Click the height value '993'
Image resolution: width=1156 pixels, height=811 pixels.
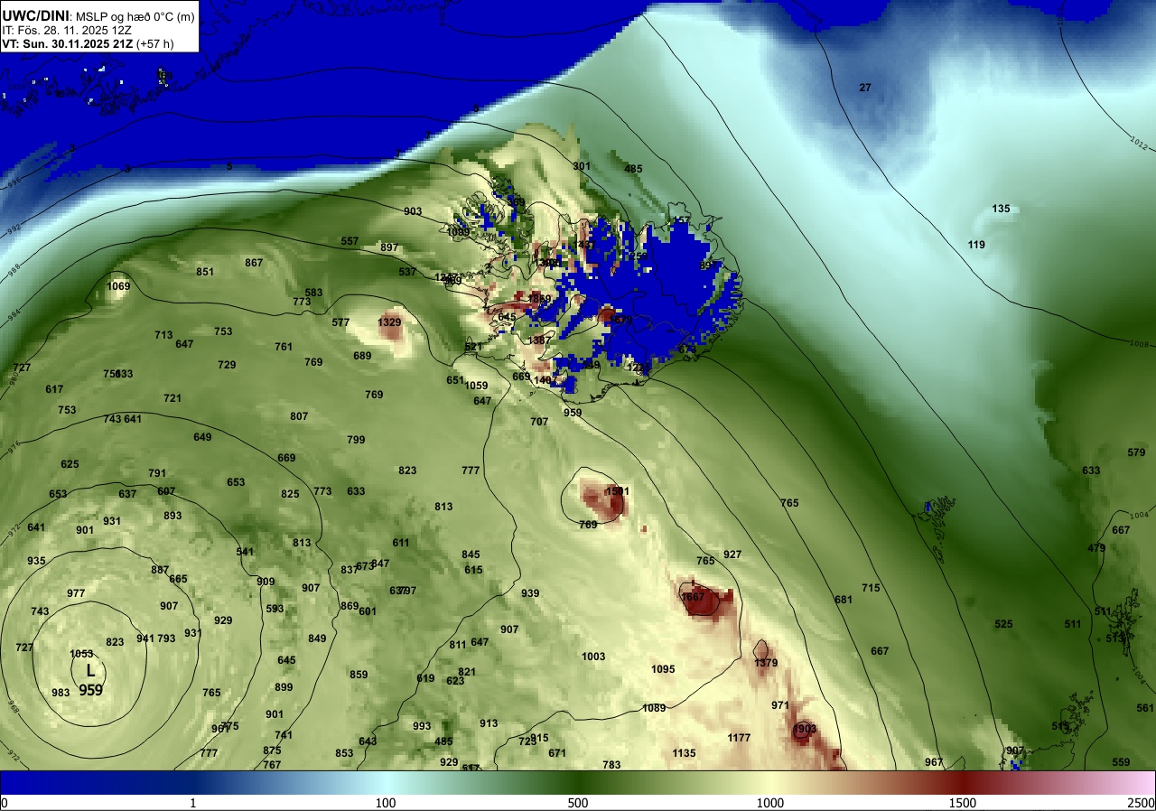422,726
